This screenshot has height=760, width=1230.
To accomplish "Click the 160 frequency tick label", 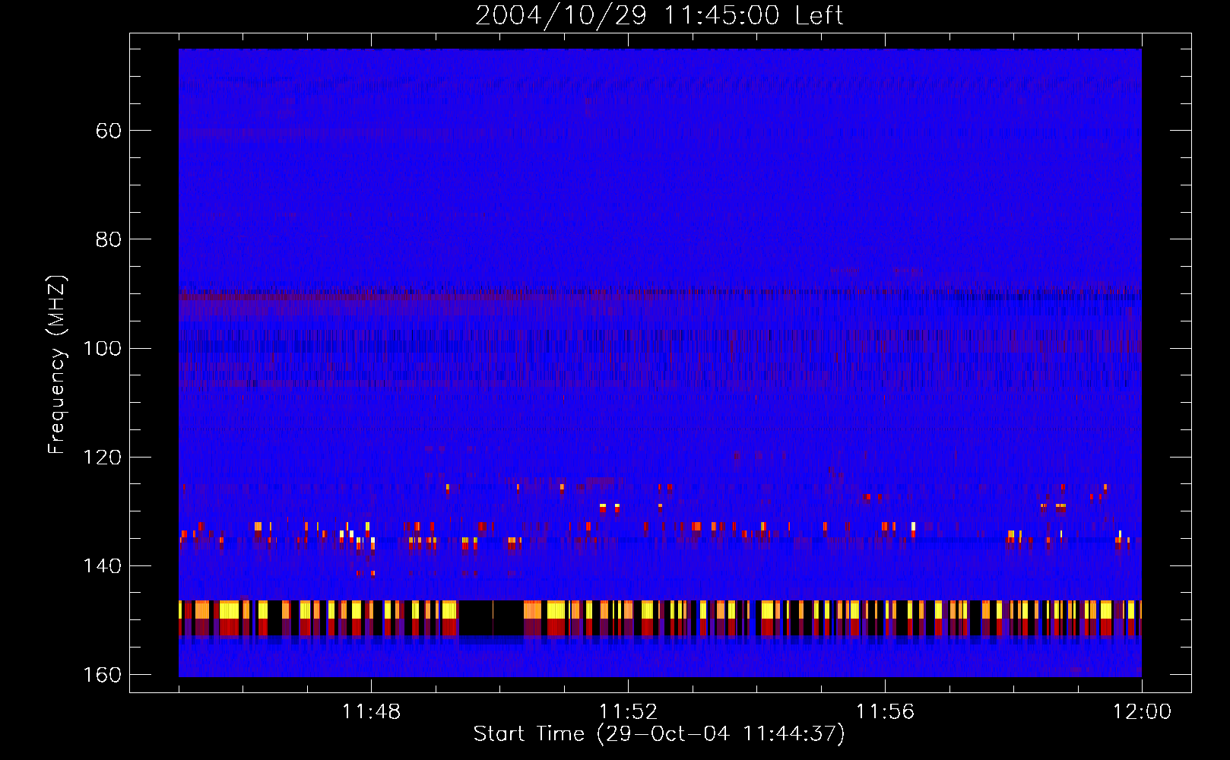I will (x=102, y=675).
